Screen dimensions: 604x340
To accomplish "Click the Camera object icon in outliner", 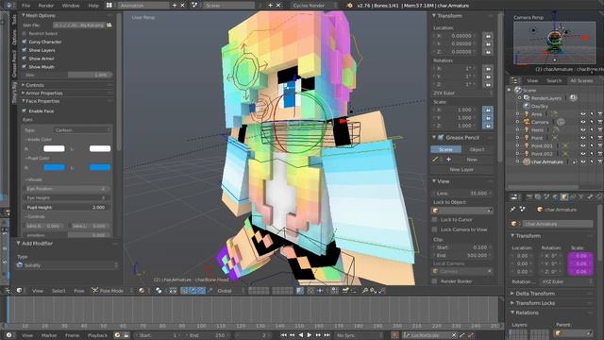I will click(527, 122).
